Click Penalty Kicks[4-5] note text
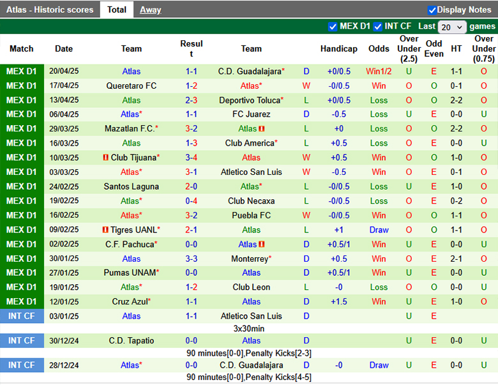 click(278, 377)
